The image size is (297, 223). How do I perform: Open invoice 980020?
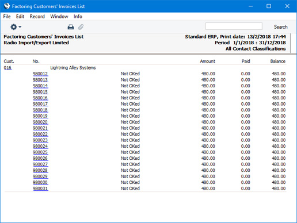tap(40, 122)
